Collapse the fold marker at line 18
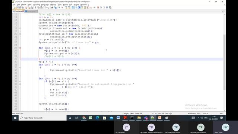 click(20, 28)
